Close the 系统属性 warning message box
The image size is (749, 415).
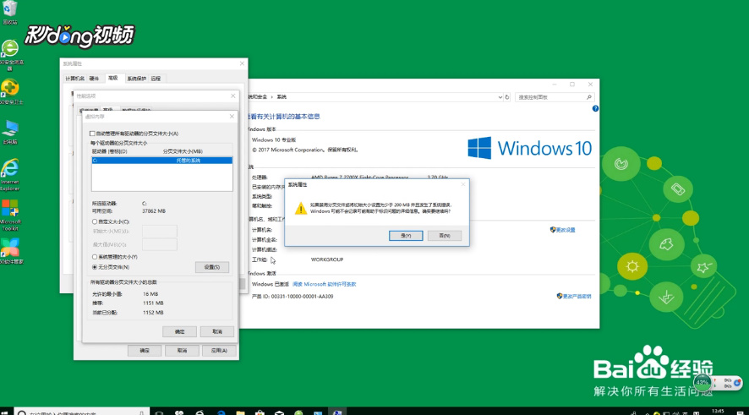click(463, 184)
